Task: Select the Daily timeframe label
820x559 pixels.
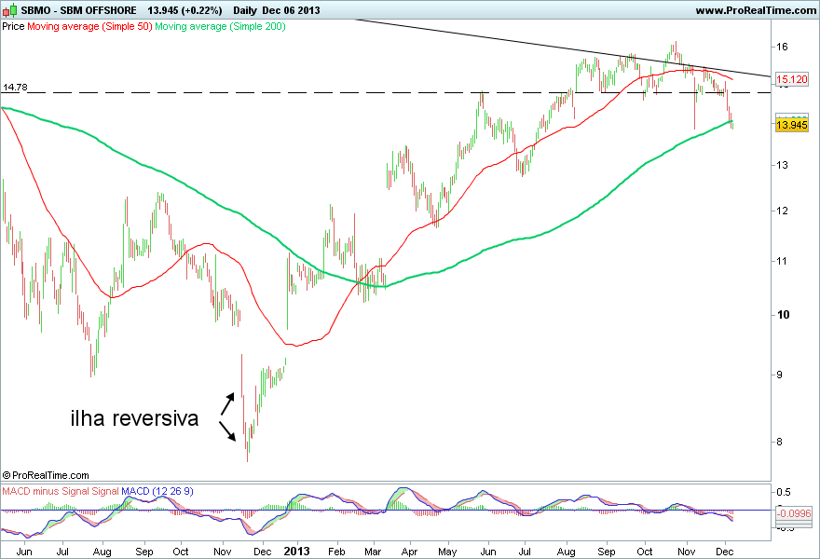Action: tap(246, 10)
